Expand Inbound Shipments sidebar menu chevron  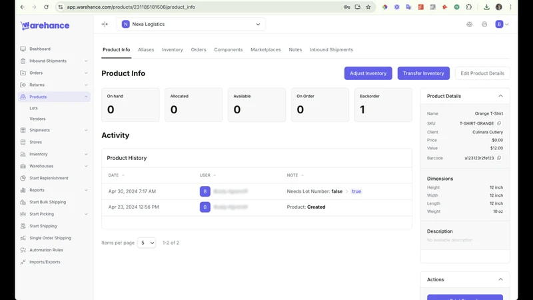[x=86, y=61]
